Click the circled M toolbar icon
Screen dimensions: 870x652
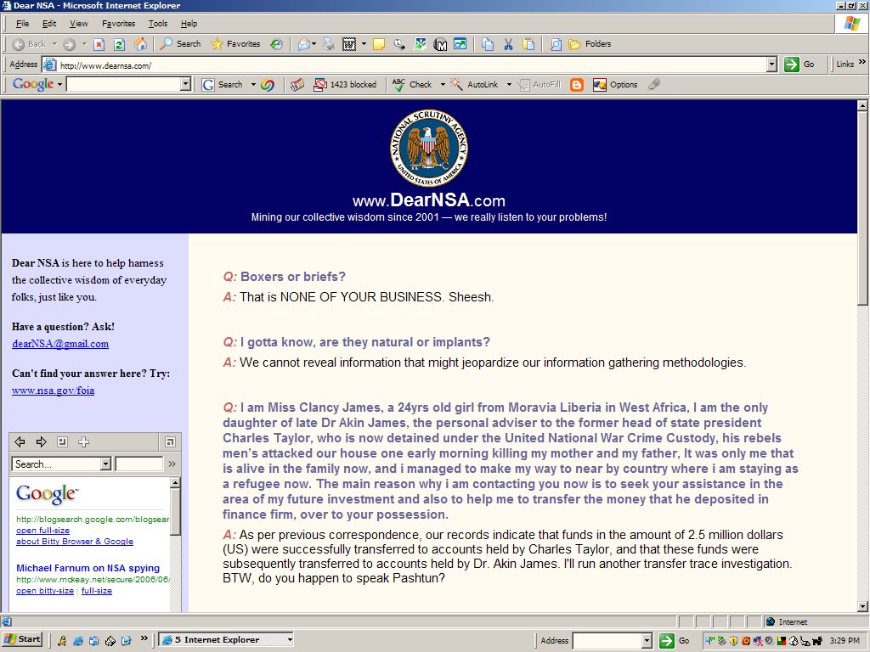coord(440,44)
